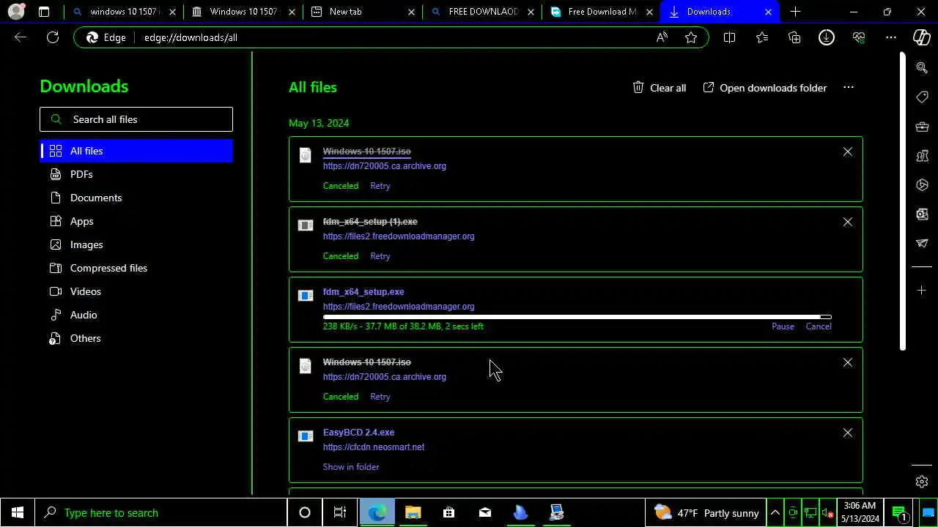
Task: Retry fdm_x64_setup (1).exe download
Action: [x=380, y=256]
